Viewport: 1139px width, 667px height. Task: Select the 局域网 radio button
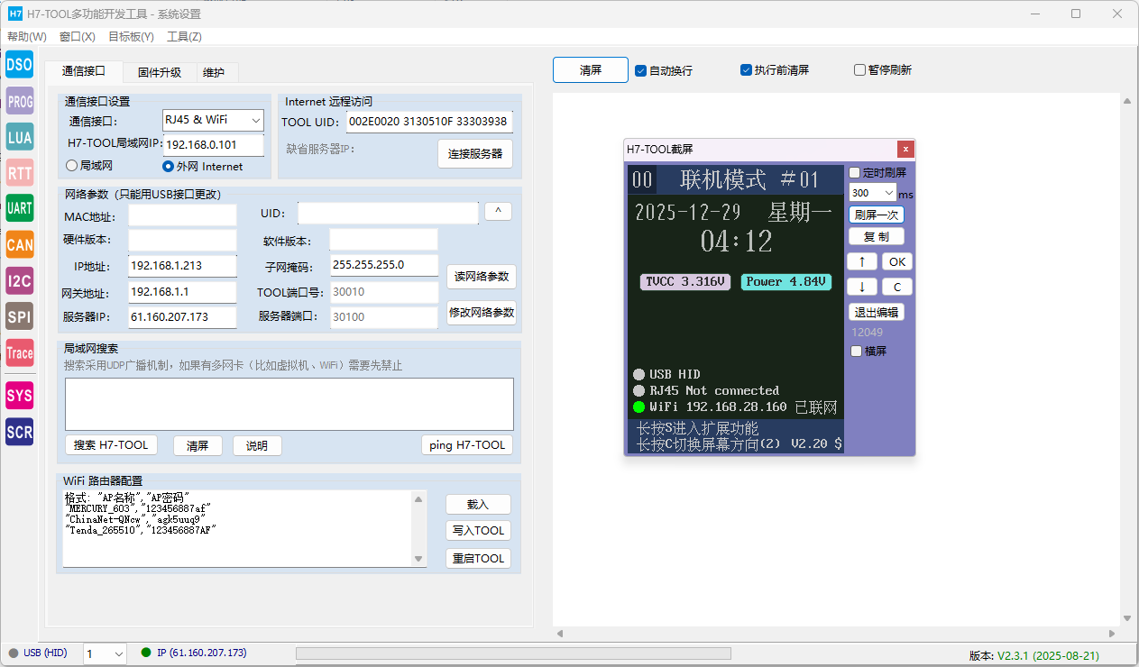click(x=72, y=166)
